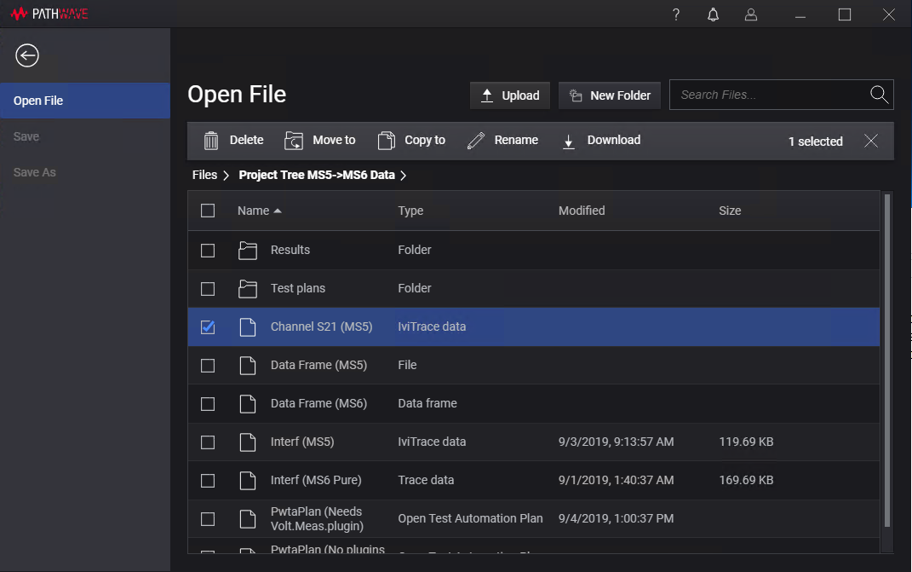
Task: Click the Upload button
Action: click(x=510, y=95)
